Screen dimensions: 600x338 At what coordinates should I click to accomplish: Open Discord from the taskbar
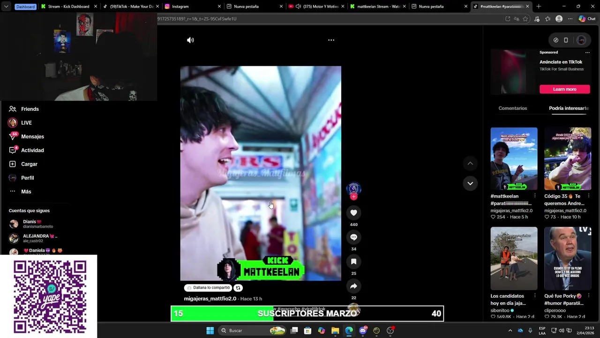[x=363, y=330]
